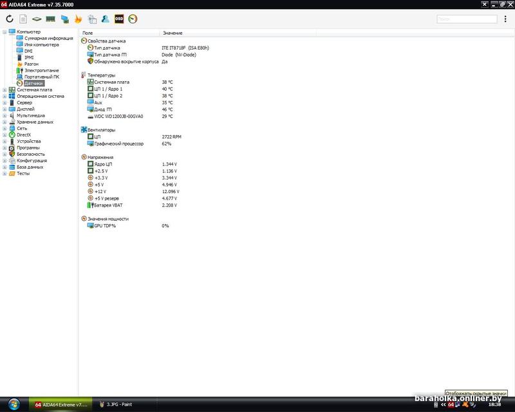Expand the Сеть tree node
The width and height of the screenshot is (515, 412).
pos(5,129)
